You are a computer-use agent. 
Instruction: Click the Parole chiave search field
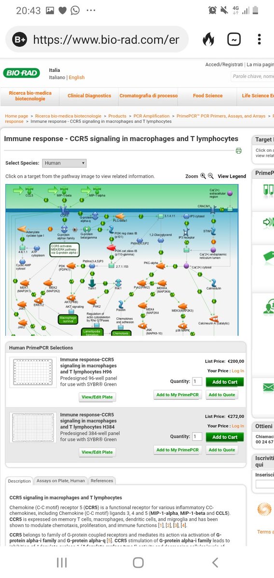(252, 77)
